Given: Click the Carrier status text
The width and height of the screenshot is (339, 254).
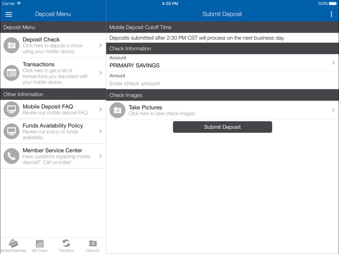Looking at the screenshot, I should 9,4.
